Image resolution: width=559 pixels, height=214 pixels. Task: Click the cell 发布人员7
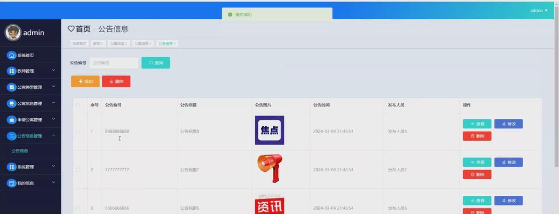pos(398,170)
